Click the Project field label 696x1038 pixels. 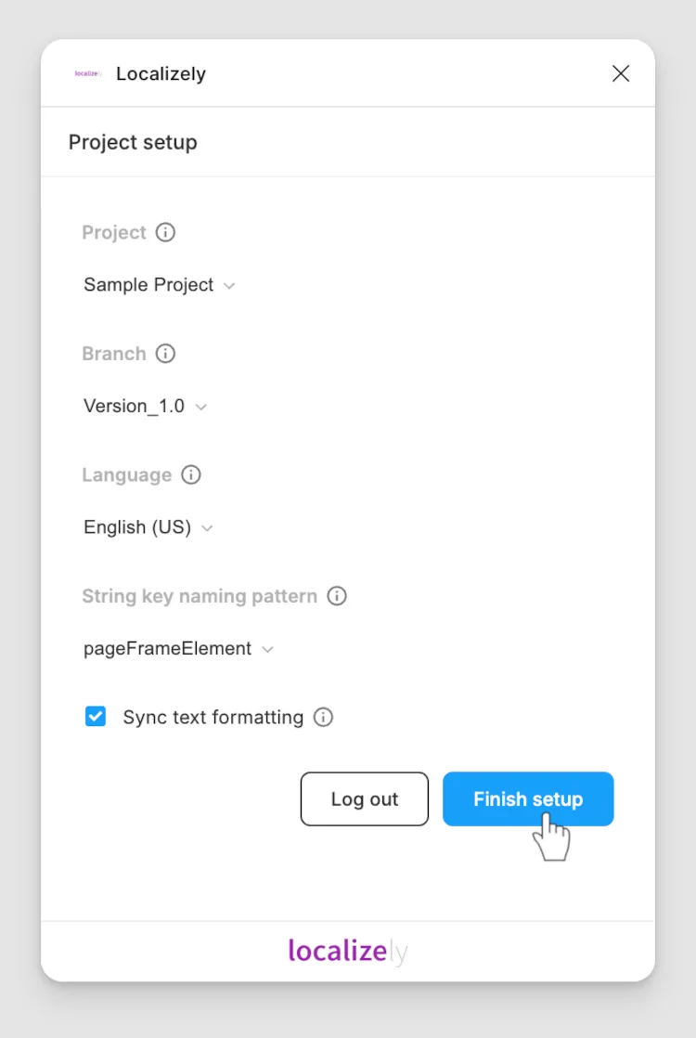[x=114, y=233]
